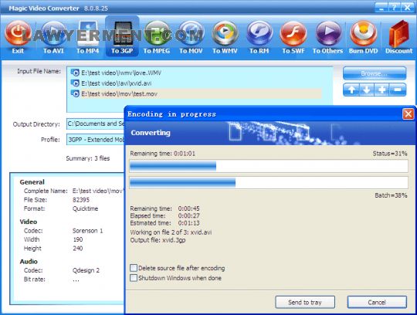Click the Browse button
Viewport: 417px width, 315px height.
pyautogui.click(x=375, y=73)
